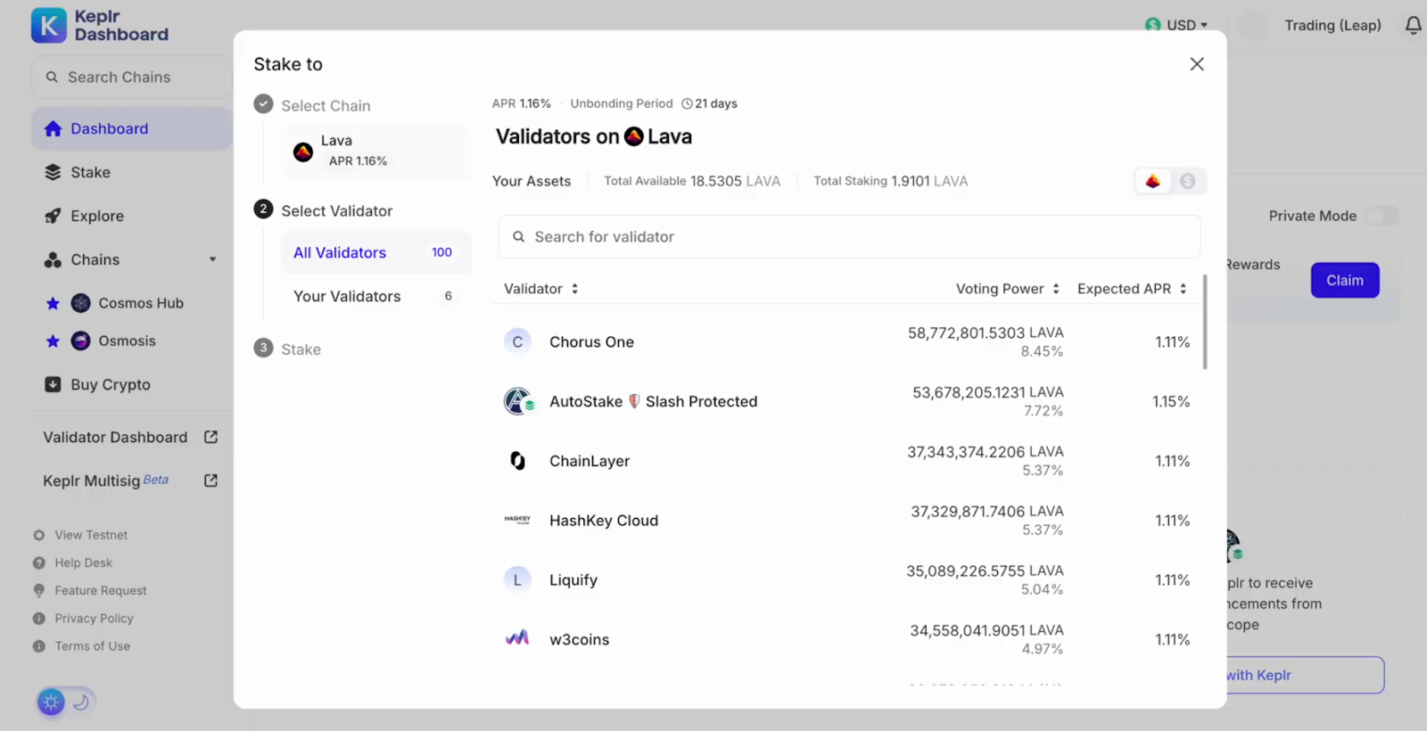Focus the Search for validator field
The image size is (1427, 731).
[x=849, y=236]
